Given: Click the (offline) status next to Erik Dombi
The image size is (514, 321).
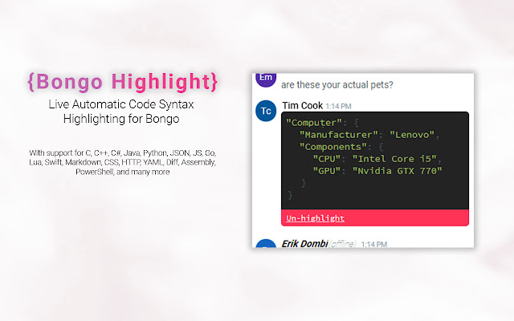Looking at the screenshot, I should pos(343,244).
